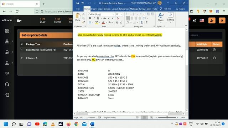The image size is (228, 128).
Task: Open the File tab
Action: coord(78,9)
